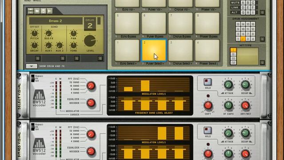Assign drum 3 in Drum Assignment grid

248,39
